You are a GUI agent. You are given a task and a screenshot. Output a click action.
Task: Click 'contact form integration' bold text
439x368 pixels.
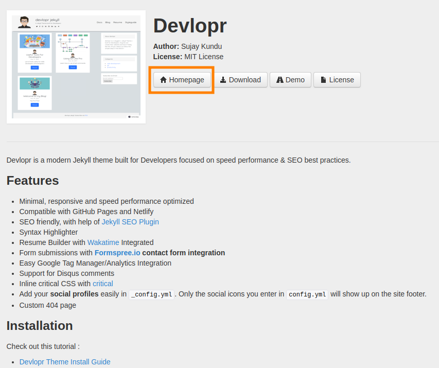(184, 253)
